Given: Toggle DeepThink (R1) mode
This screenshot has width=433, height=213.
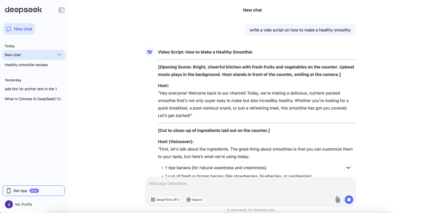Looking at the screenshot, I should tap(165, 200).
